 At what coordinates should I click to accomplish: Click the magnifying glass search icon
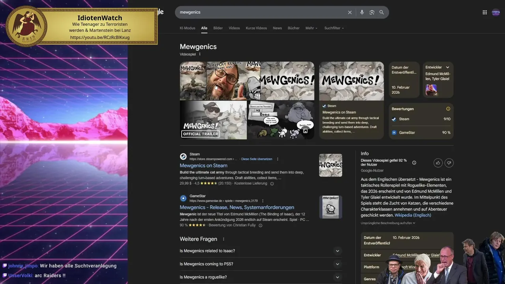pos(382,12)
